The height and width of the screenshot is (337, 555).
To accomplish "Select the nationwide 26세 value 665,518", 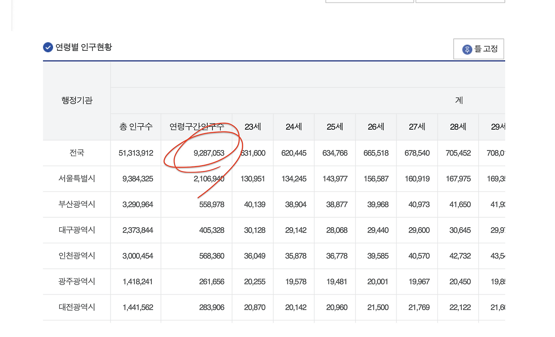I will pyautogui.click(x=376, y=153).
